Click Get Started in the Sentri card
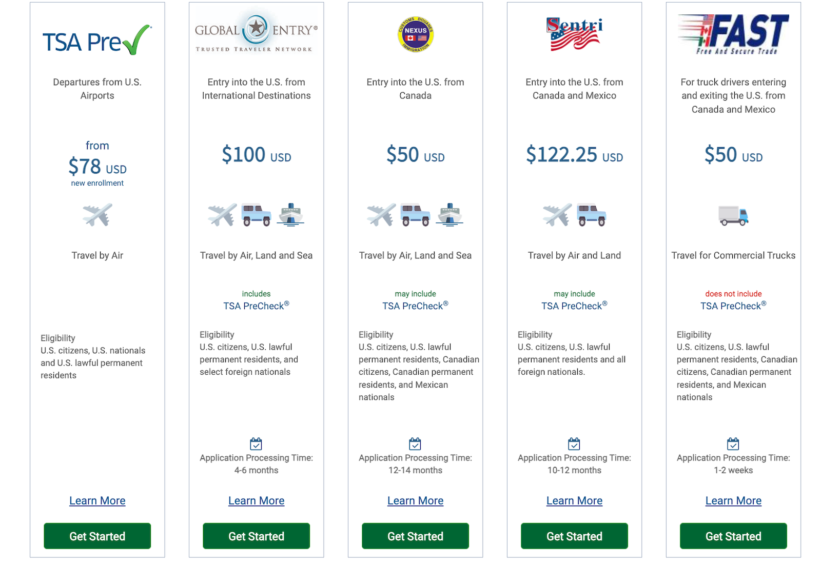 (x=574, y=536)
